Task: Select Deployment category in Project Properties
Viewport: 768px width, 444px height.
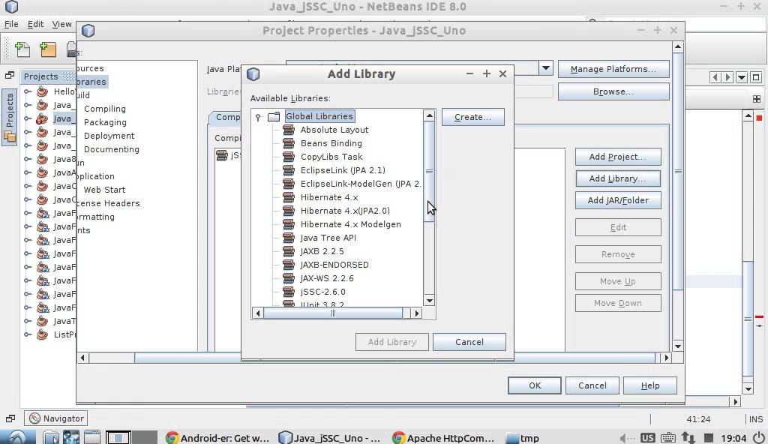Action: coord(109,136)
